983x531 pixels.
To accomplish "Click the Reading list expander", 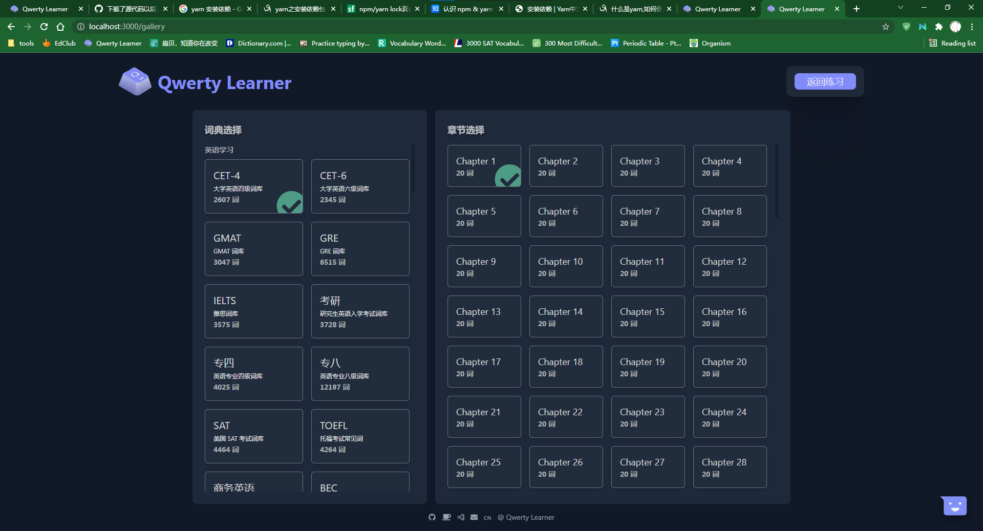I will click(x=952, y=43).
